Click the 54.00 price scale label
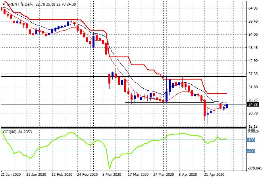 click(253, 35)
